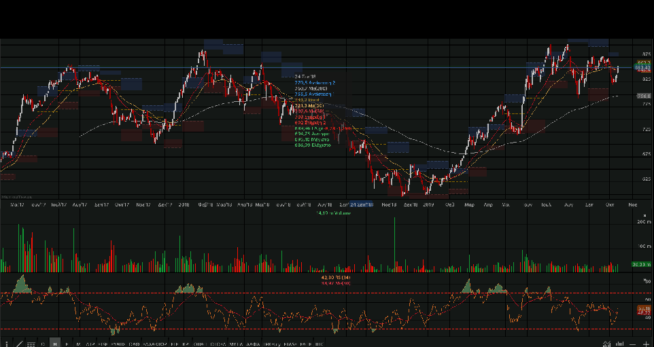Select the highlighted H timeframe button
654x347 pixels.
point(55,344)
